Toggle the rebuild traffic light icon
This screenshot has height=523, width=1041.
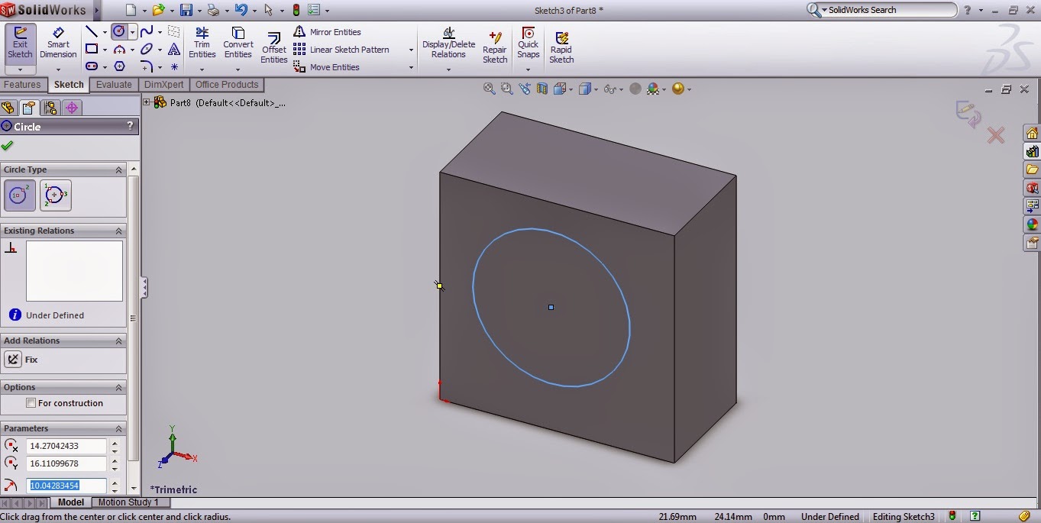296,10
